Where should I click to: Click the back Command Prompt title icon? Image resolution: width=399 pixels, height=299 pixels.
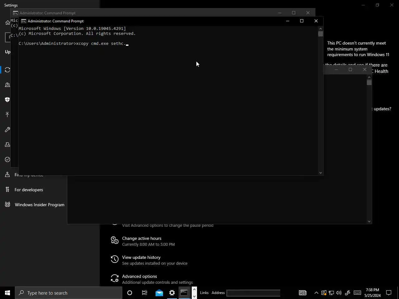coord(15,13)
